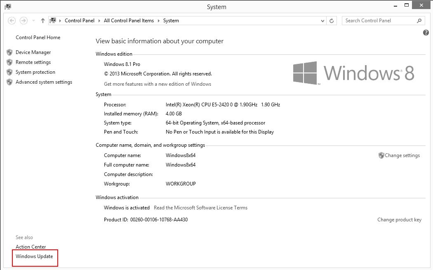Select the Windows 8.1 Pro edition text
433x270 pixels.
pos(122,64)
